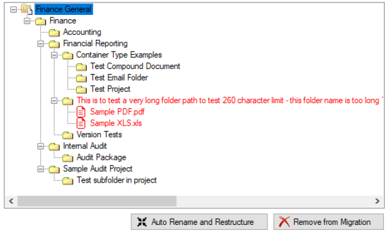The height and width of the screenshot is (233, 387).
Task: Click the Test Compound Document folder icon
Action: coord(82,67)
